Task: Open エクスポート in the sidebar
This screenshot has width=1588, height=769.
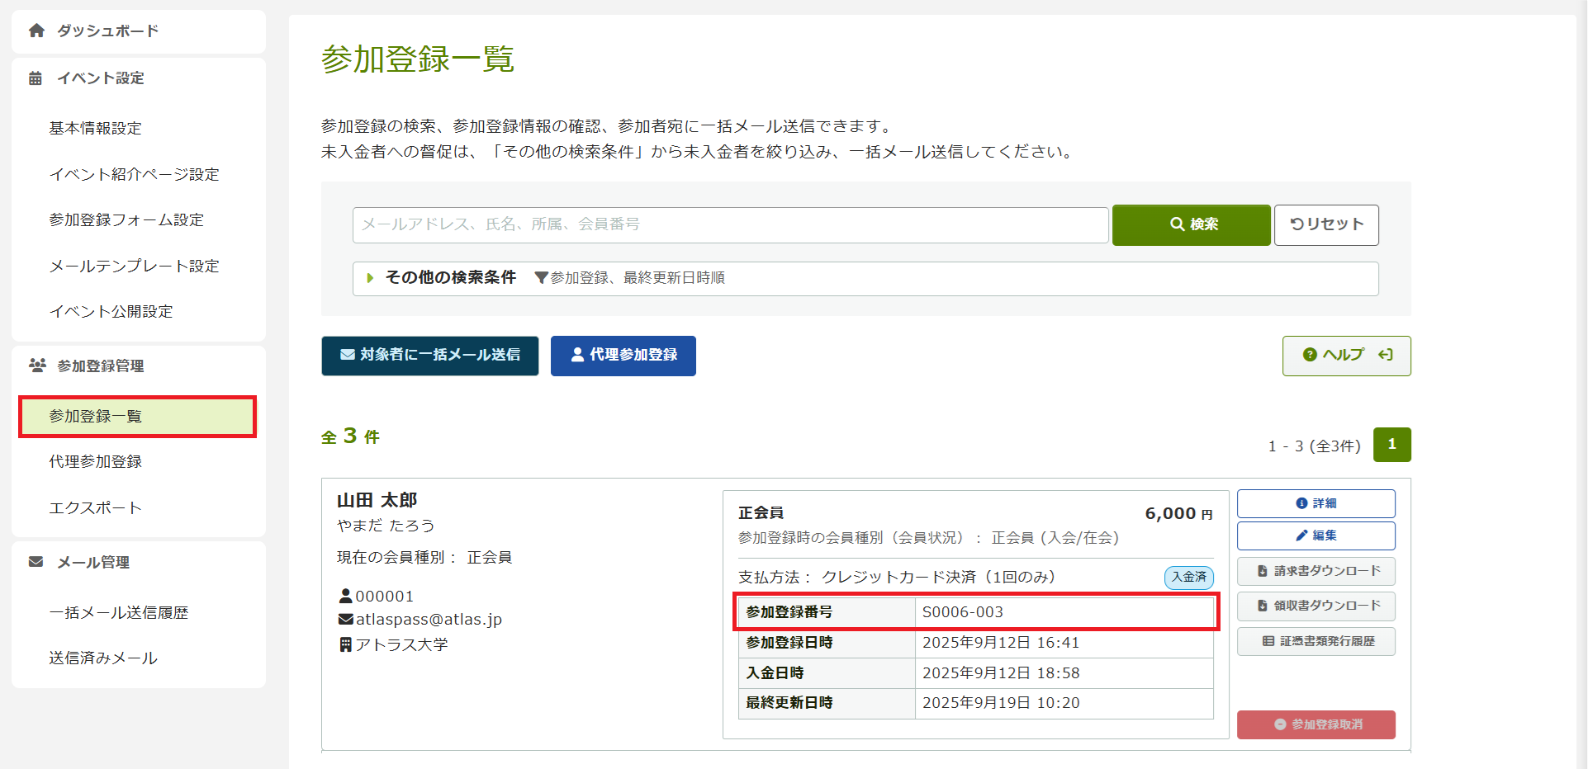Action: click(x=95, y=508)
